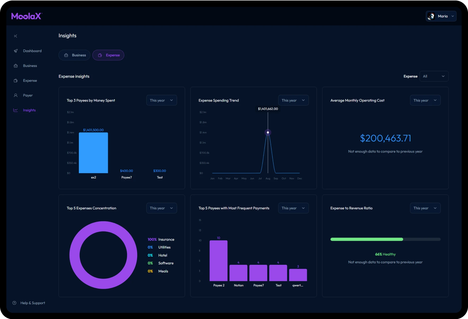Viewport: 468px width, 319px height.
Task: Open the Maria user menu chevron
Action: (453, 16)
